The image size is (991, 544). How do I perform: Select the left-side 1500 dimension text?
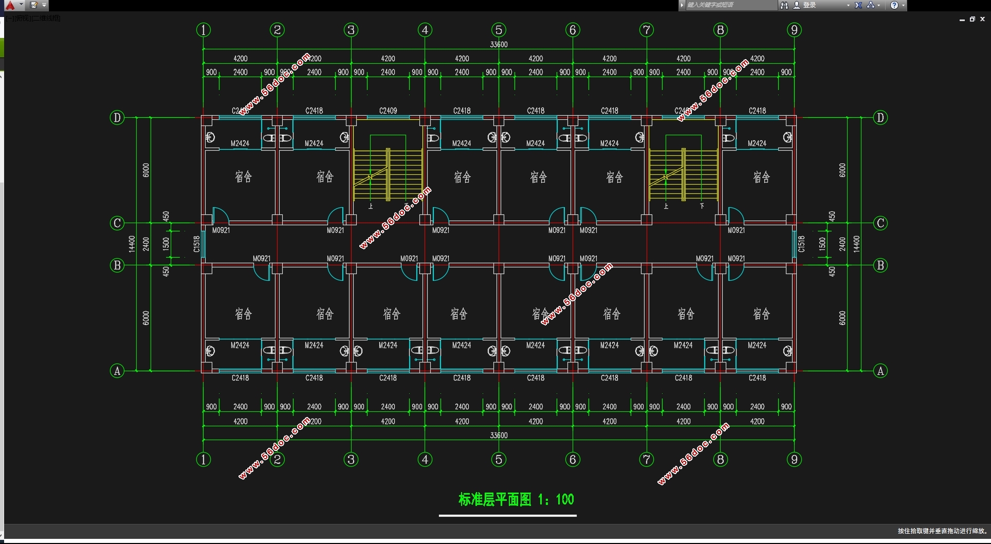166,244
